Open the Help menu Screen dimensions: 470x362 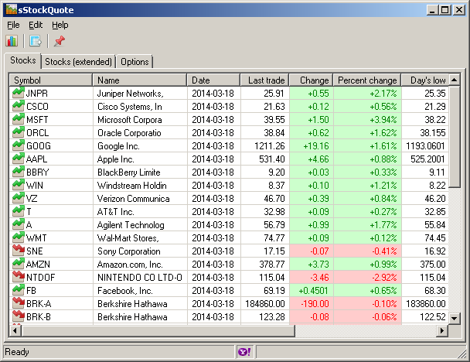tap(60, 25)
